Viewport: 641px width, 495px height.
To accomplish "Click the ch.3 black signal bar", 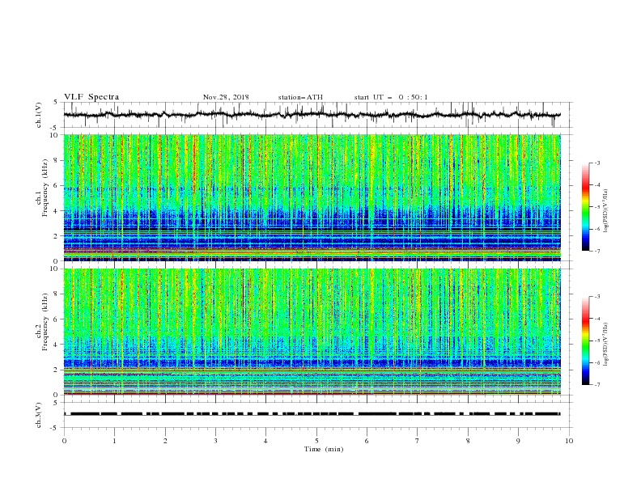I will tap(312, 414).
